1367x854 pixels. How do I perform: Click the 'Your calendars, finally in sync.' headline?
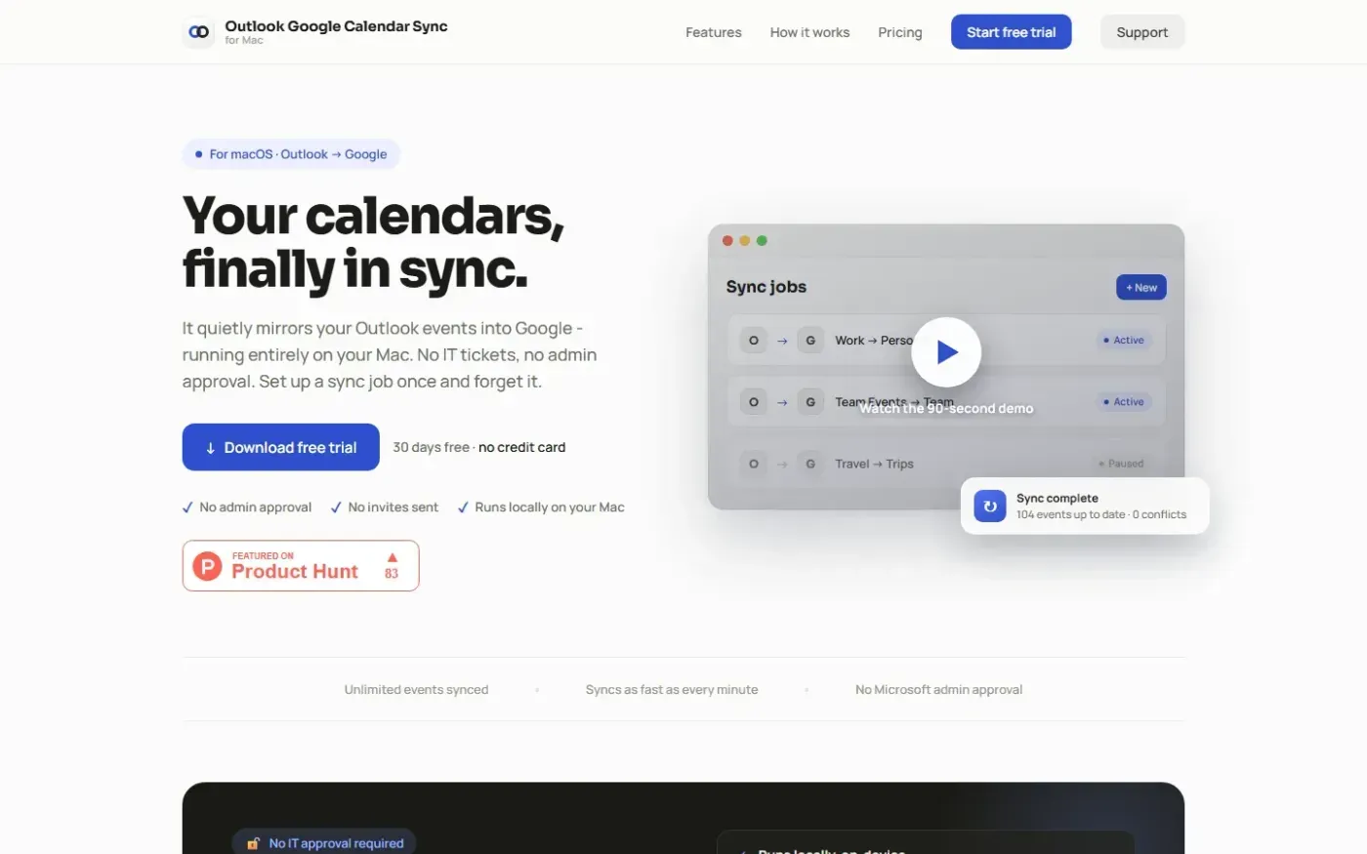point(374,242)
